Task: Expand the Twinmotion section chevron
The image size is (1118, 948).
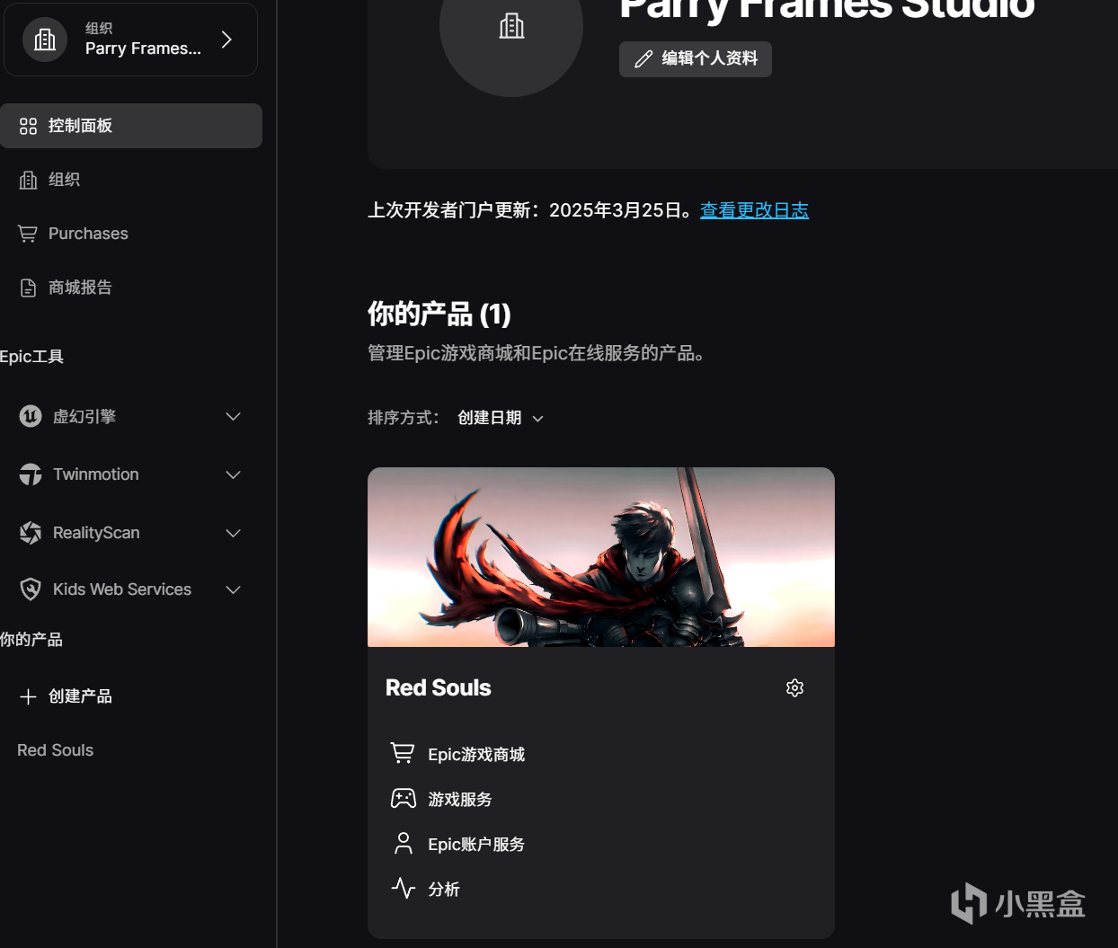Action: [x=234, y=474]
